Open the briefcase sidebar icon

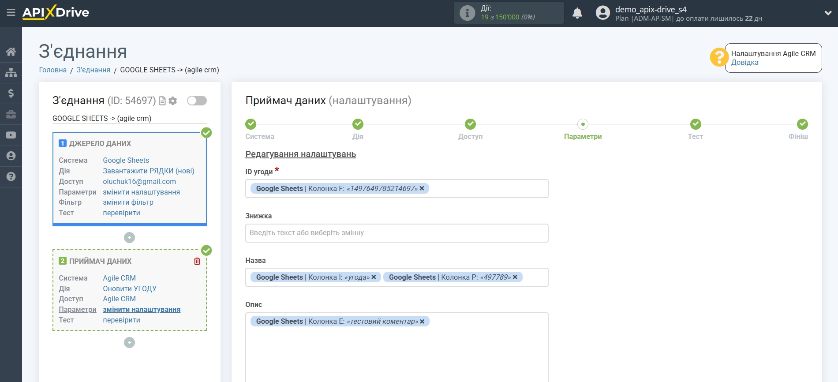tap(11, 114)
